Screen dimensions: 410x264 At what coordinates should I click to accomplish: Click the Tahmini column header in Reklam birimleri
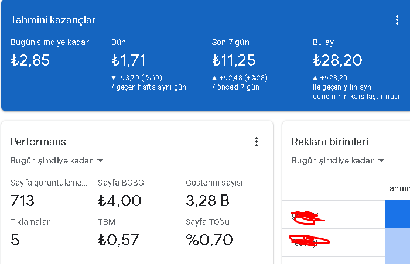pyautogui.click(x=398, y=188)
